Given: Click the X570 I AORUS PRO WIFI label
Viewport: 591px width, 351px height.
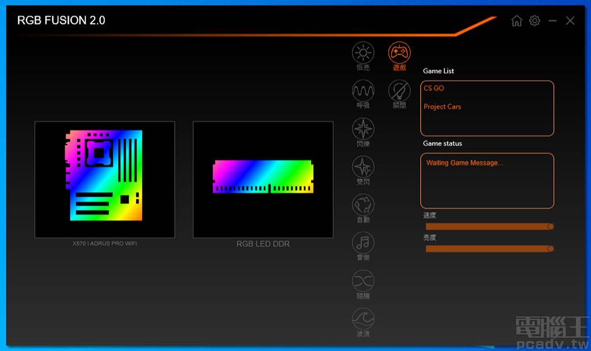Looking at the screenshot, I should [x=104, y=244].
